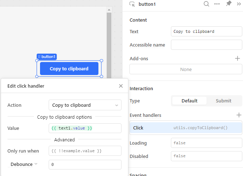Edit the Loading field
The width and height of the screenshot is (243, 176).
point(207,143)
